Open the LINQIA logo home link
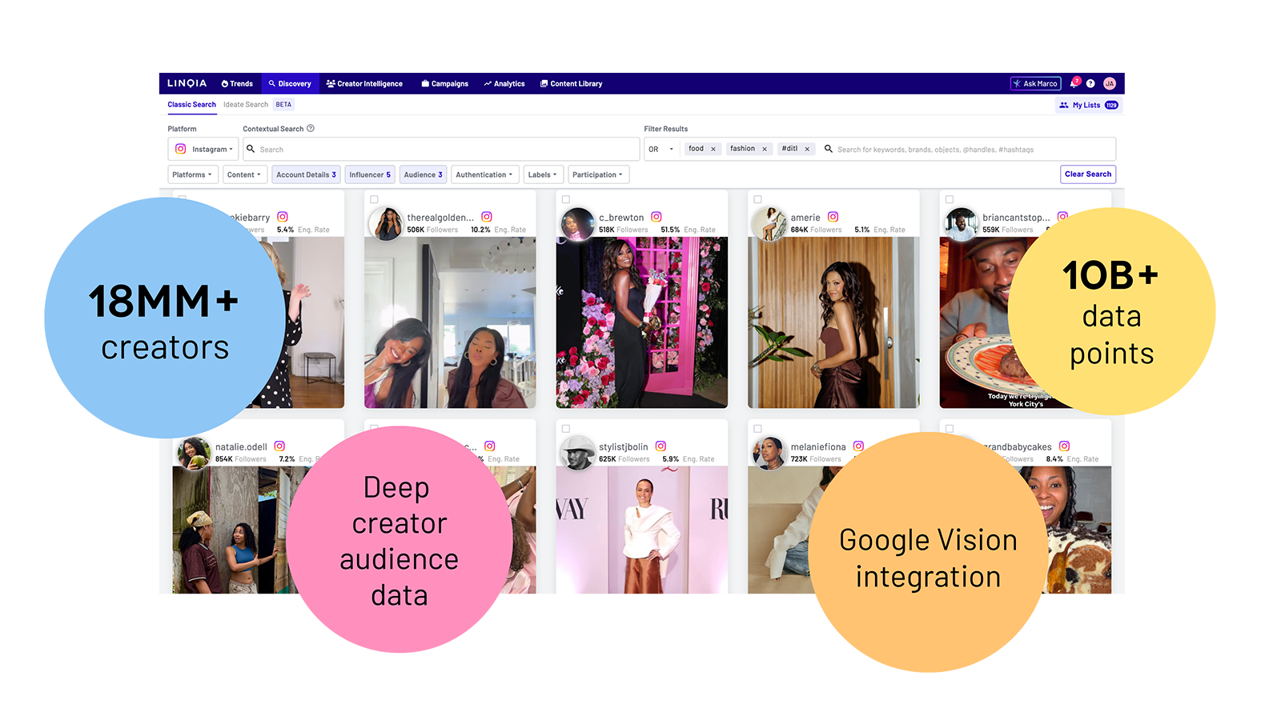 (x=187, y=83)
